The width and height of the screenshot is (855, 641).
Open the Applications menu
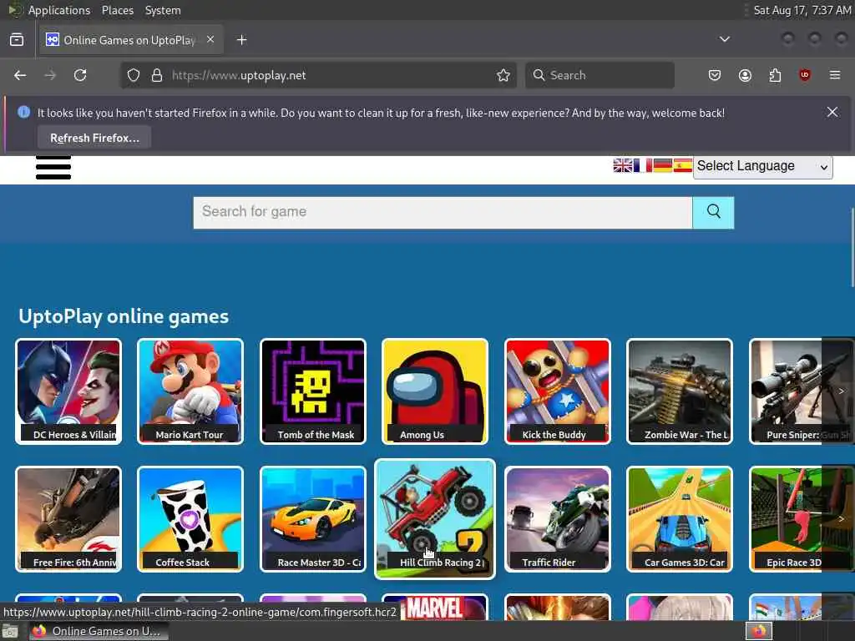coord(59,10)
